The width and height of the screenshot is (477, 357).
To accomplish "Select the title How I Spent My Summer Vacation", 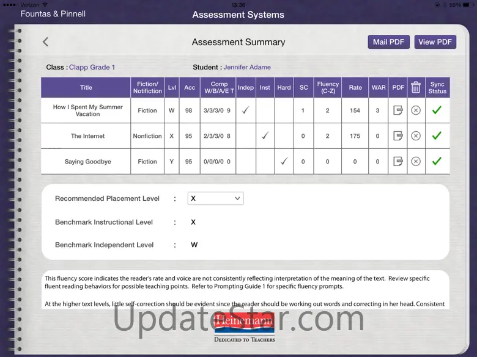I will [x=87, y=110].
